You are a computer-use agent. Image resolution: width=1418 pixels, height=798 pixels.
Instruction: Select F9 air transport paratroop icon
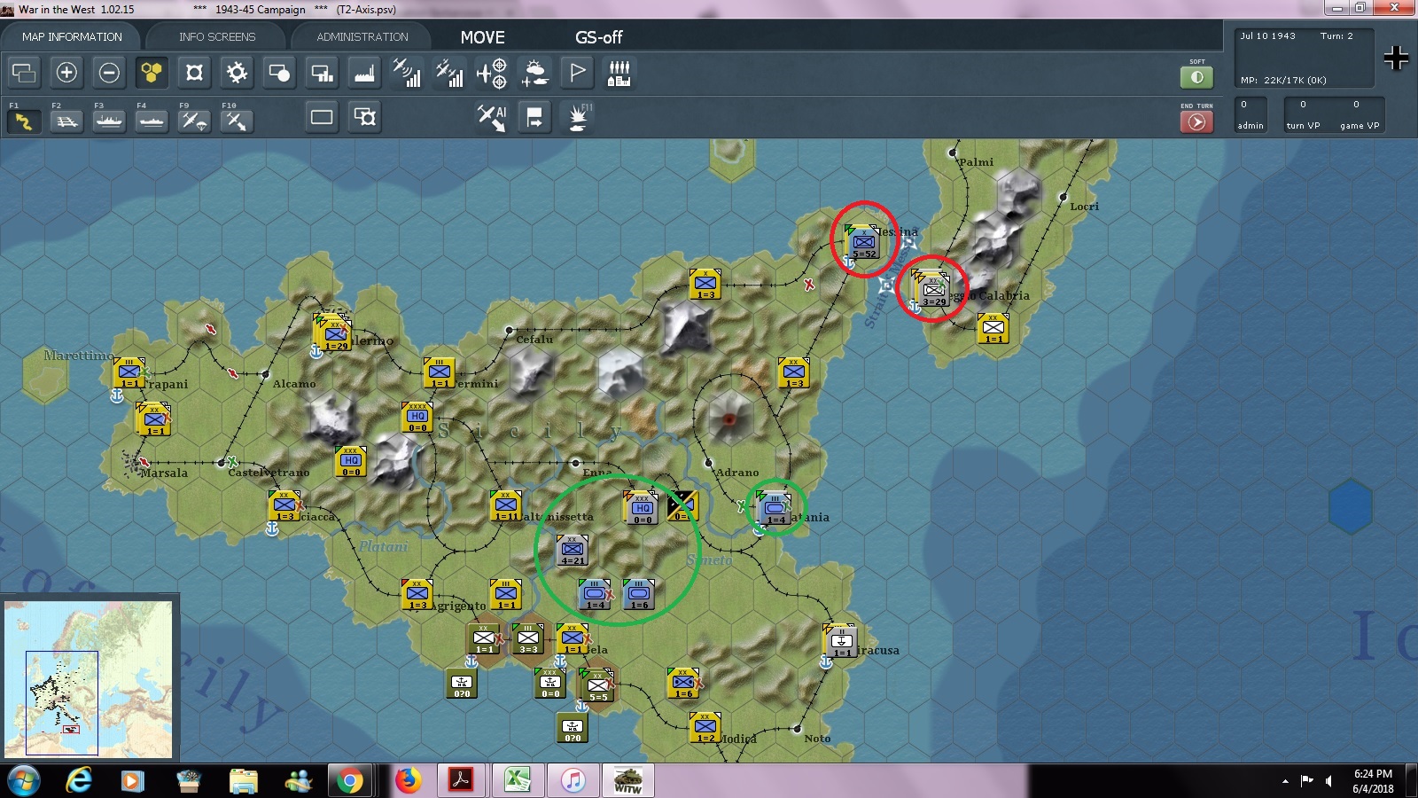(194, 120)
